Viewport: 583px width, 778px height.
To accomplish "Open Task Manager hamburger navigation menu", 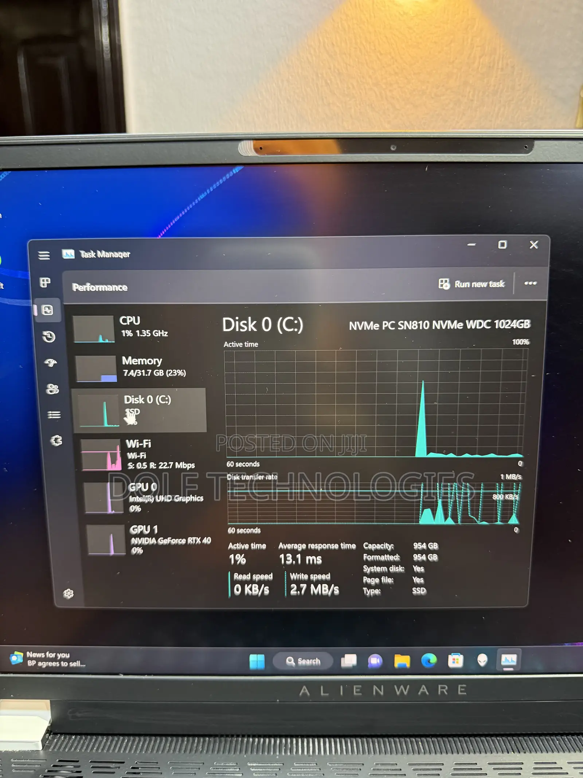I will [x=44, y=255].
